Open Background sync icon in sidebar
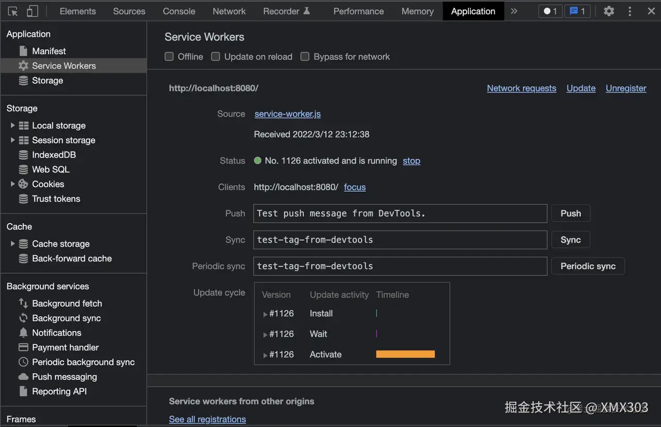Image resolution: width=661 pixels, height=427 pixels. click(x=23, y=318)
